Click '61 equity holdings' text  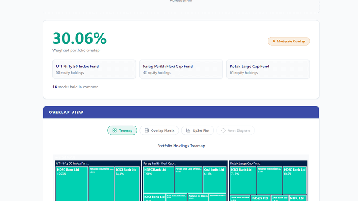pyautogui.click(x=244, y=73)
